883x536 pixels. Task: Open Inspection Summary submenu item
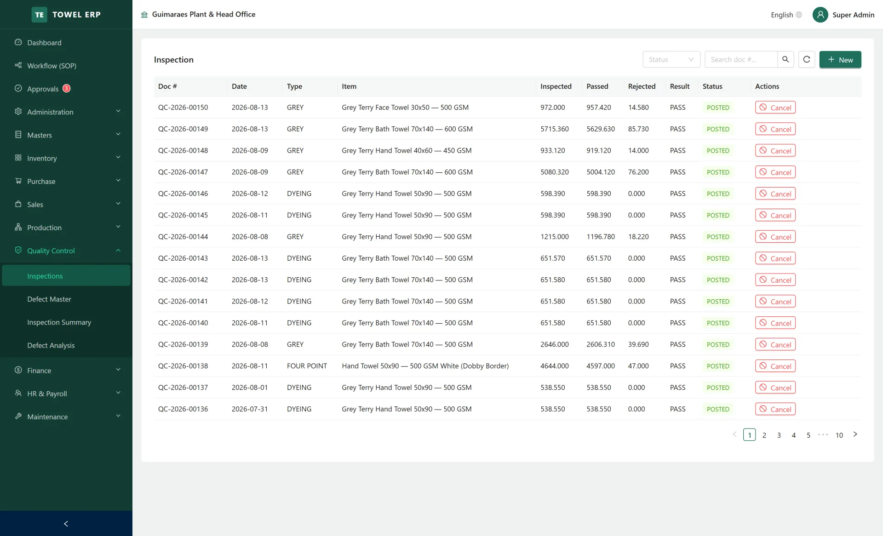coord(66,322)
